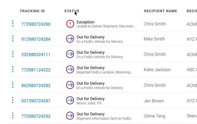This screenshot has width=197, height=124.
Task: Open tracking link 912980724284
Action: tap(36, 39)
